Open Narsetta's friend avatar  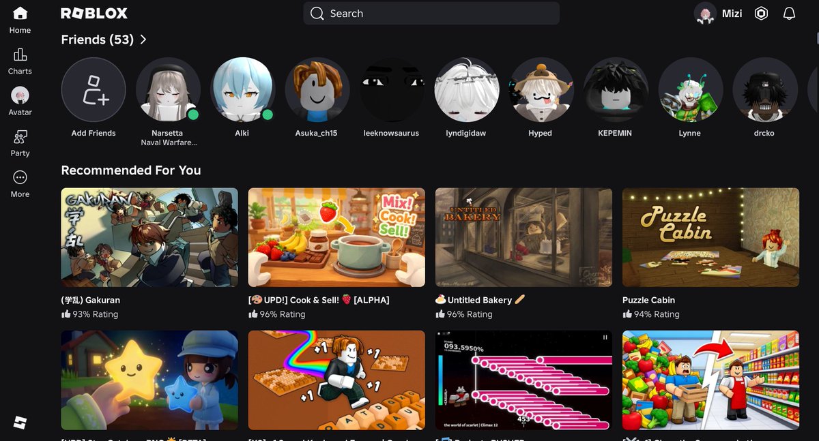point(168,90)
